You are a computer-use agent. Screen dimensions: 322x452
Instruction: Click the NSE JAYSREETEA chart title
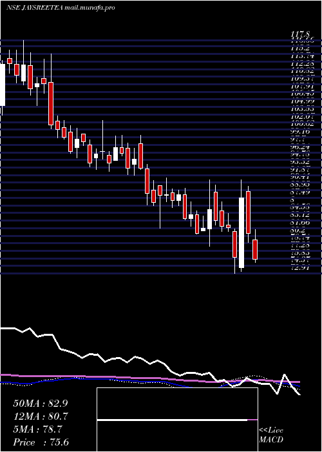click(x=61, y=8)
